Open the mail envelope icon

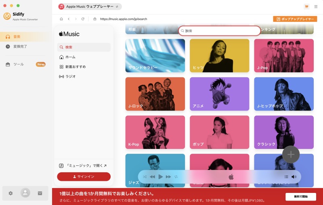40,193
